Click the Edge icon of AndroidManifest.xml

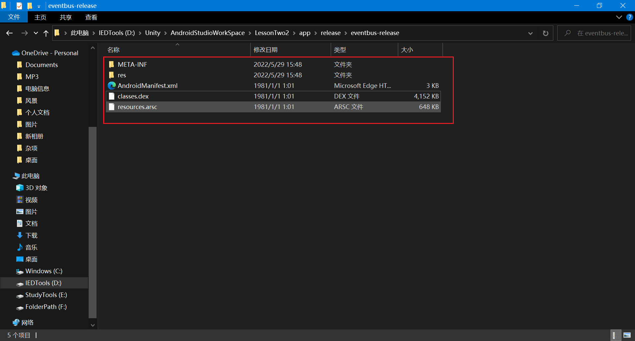point(111,86)
